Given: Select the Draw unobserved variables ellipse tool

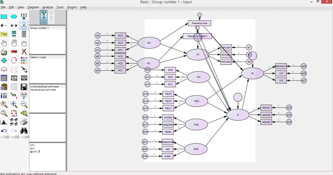Looking at the screenshot, I should [x=14, y=17].
